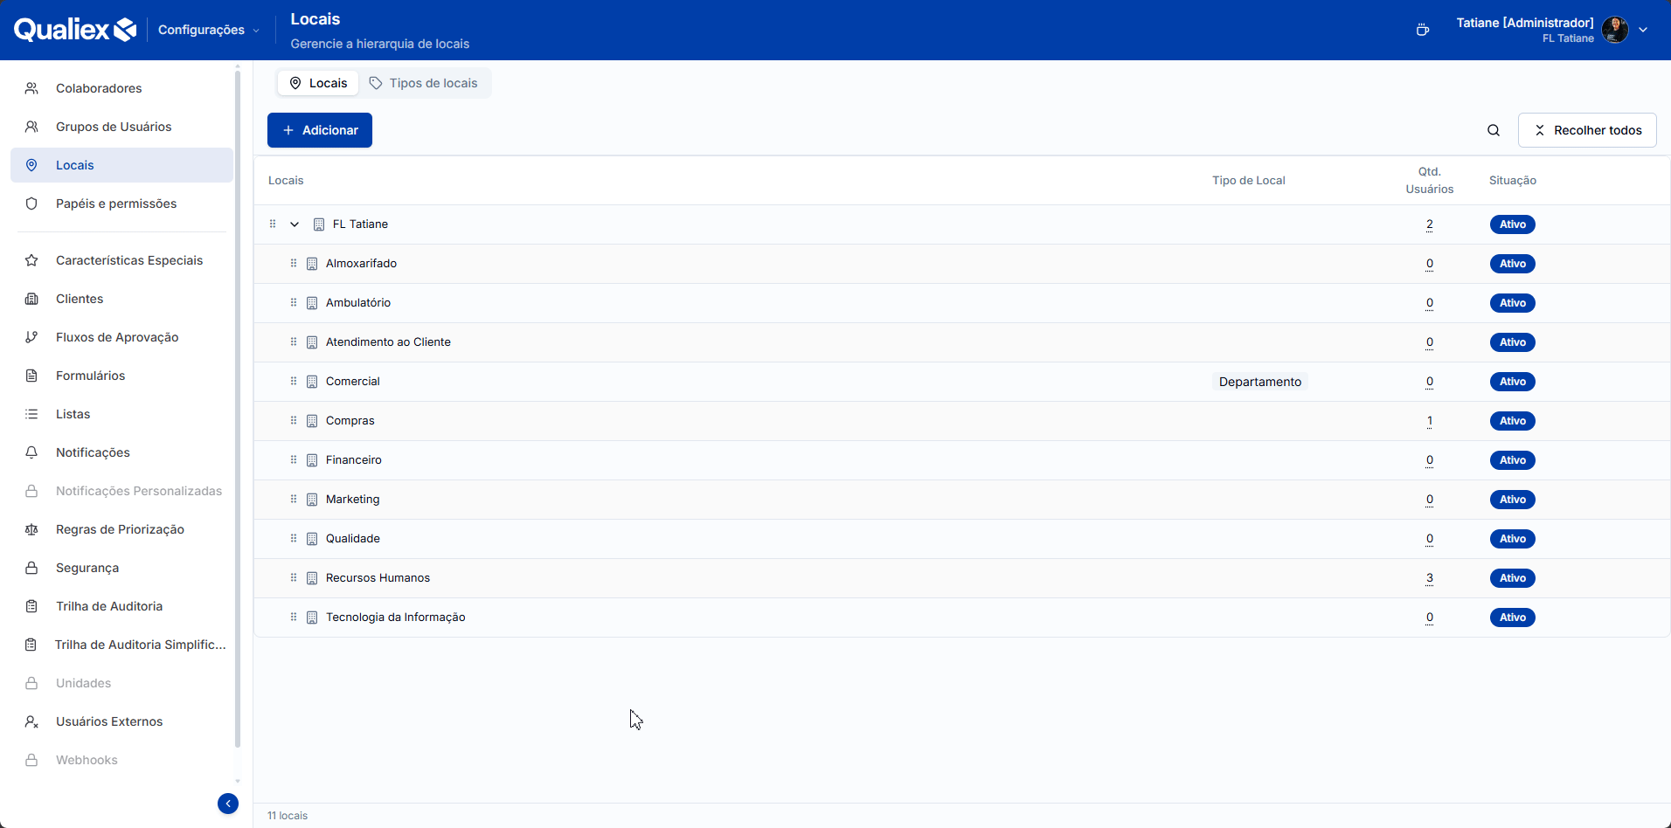
Task: Click the Qualiex logo
Action: pyautogui.click(x=75, y=30)
